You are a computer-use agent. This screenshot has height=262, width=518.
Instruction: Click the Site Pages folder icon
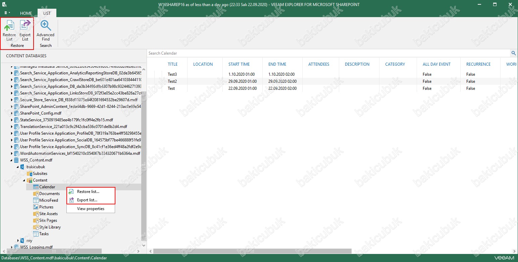[x=36, y=220]
